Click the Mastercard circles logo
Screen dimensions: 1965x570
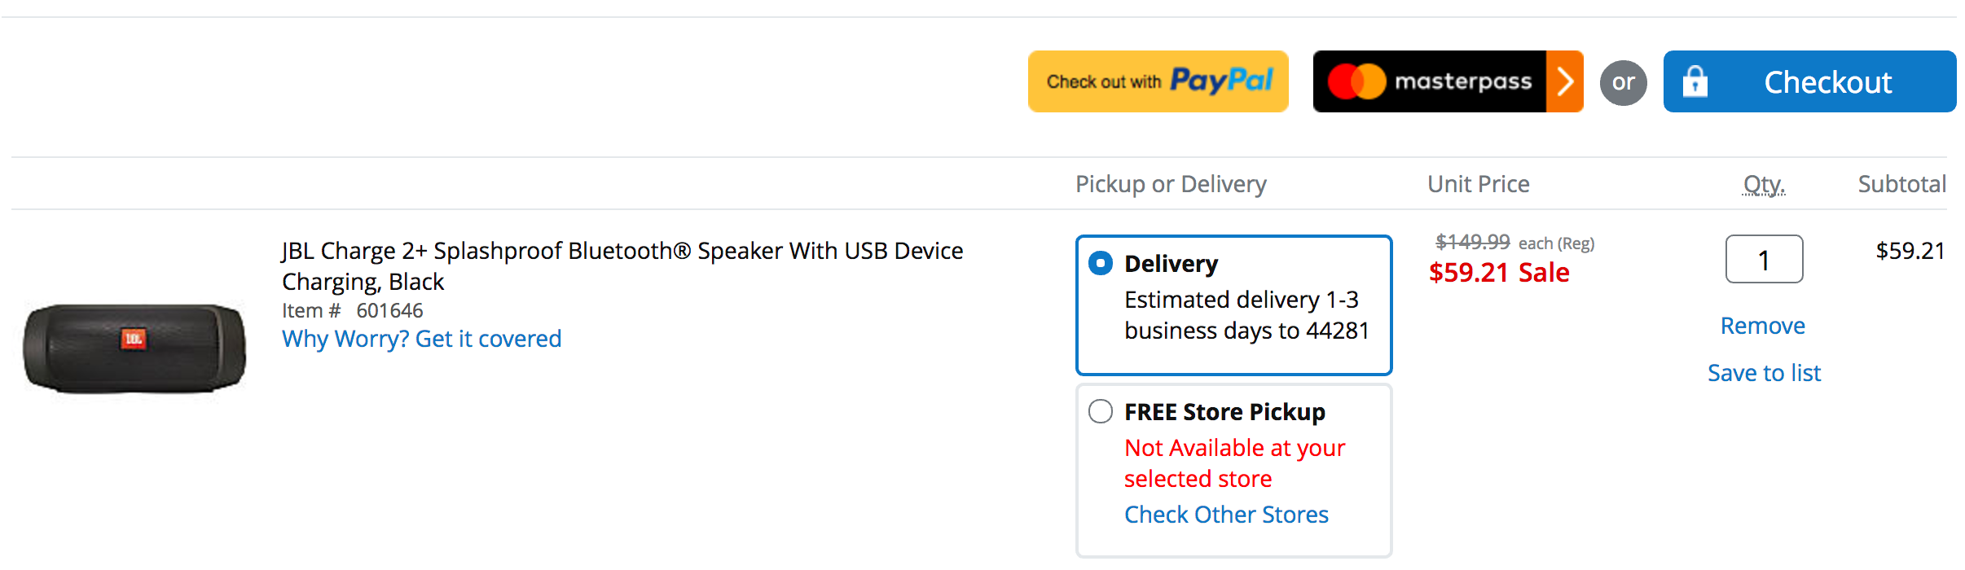pyautogui.click(x=1356, y=81)
